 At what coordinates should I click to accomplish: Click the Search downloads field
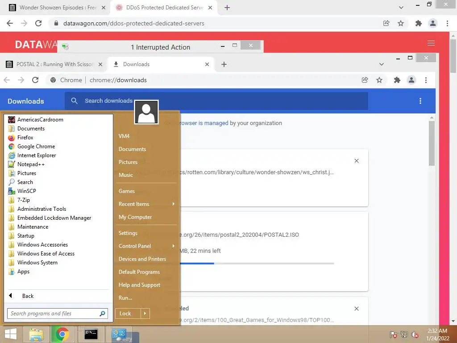[x=216, y=101]
